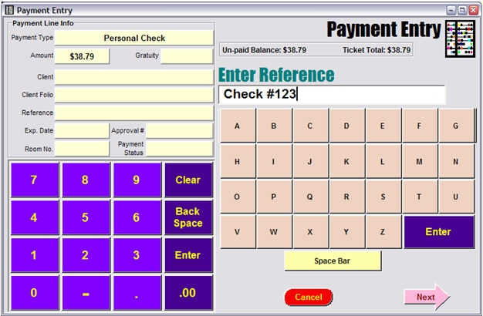Click the Enter Reference text field

click(332, 95)
